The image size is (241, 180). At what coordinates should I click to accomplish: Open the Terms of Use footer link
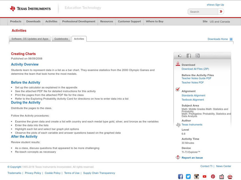pos(72,173)
